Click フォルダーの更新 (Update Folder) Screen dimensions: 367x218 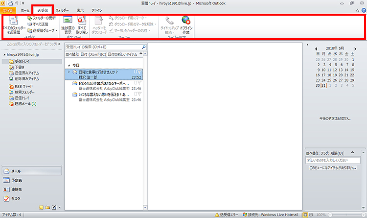click(x=42, y=18)
